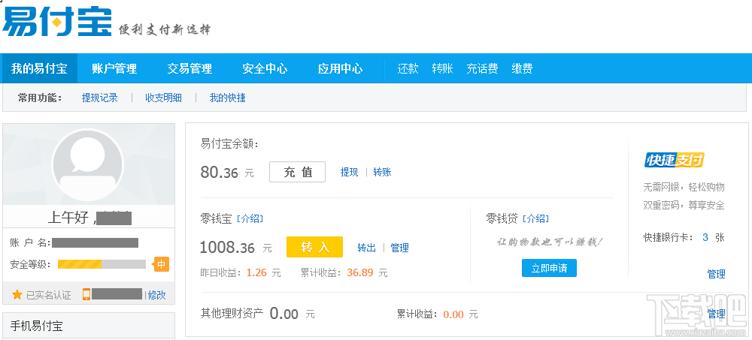Click the 立即申请 button
Viewport: 752px width, 340px height.
pos(549,268)
